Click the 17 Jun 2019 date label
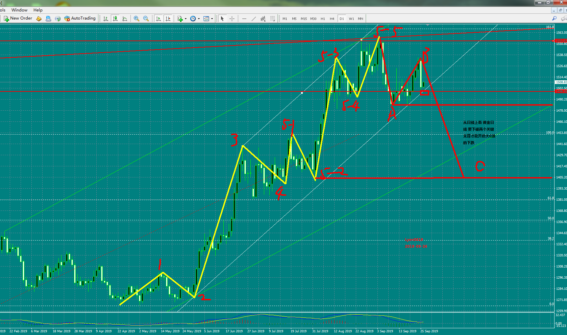The image size is (567, 335). (234, 331)
